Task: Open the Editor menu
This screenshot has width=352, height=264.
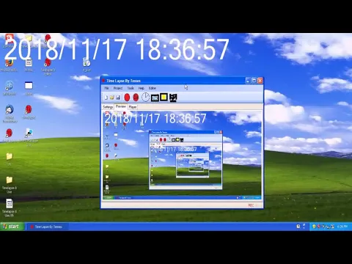Action: click(153, 88)
